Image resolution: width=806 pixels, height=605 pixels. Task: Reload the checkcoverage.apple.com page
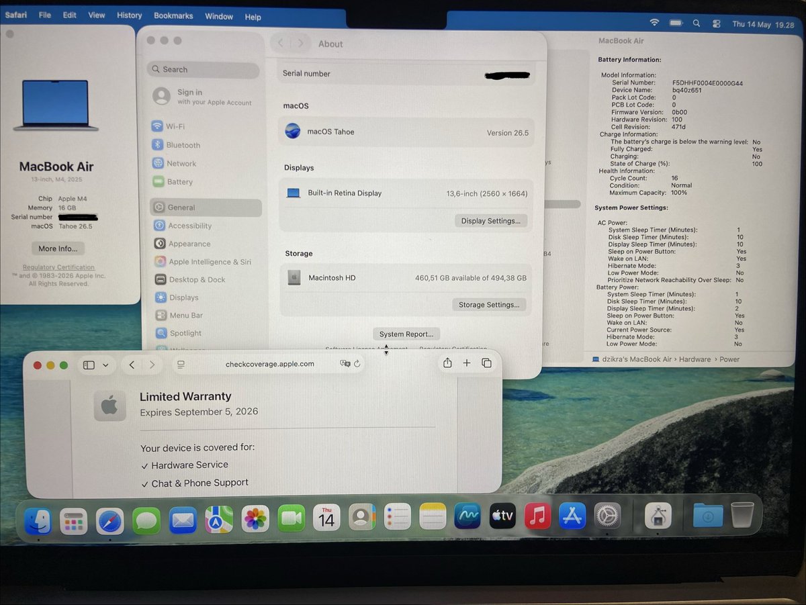(357, 363)
